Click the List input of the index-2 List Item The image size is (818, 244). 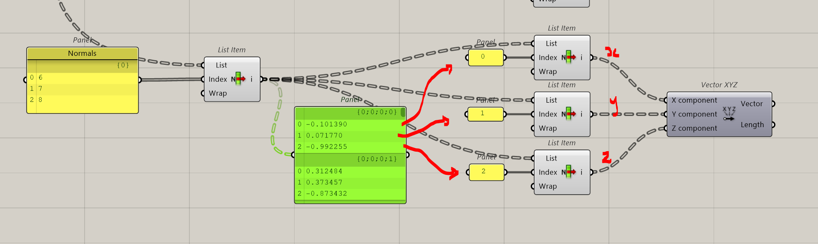click(x=551, y=158)
